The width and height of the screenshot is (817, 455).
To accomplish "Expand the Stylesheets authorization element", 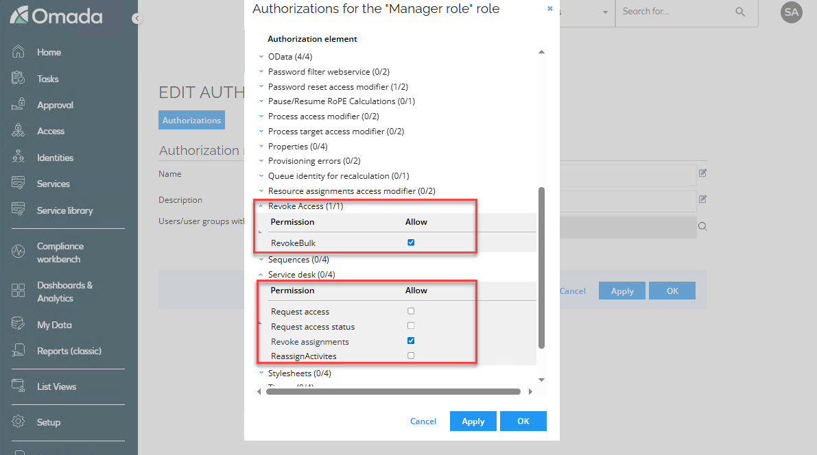I will click(261, 373).
